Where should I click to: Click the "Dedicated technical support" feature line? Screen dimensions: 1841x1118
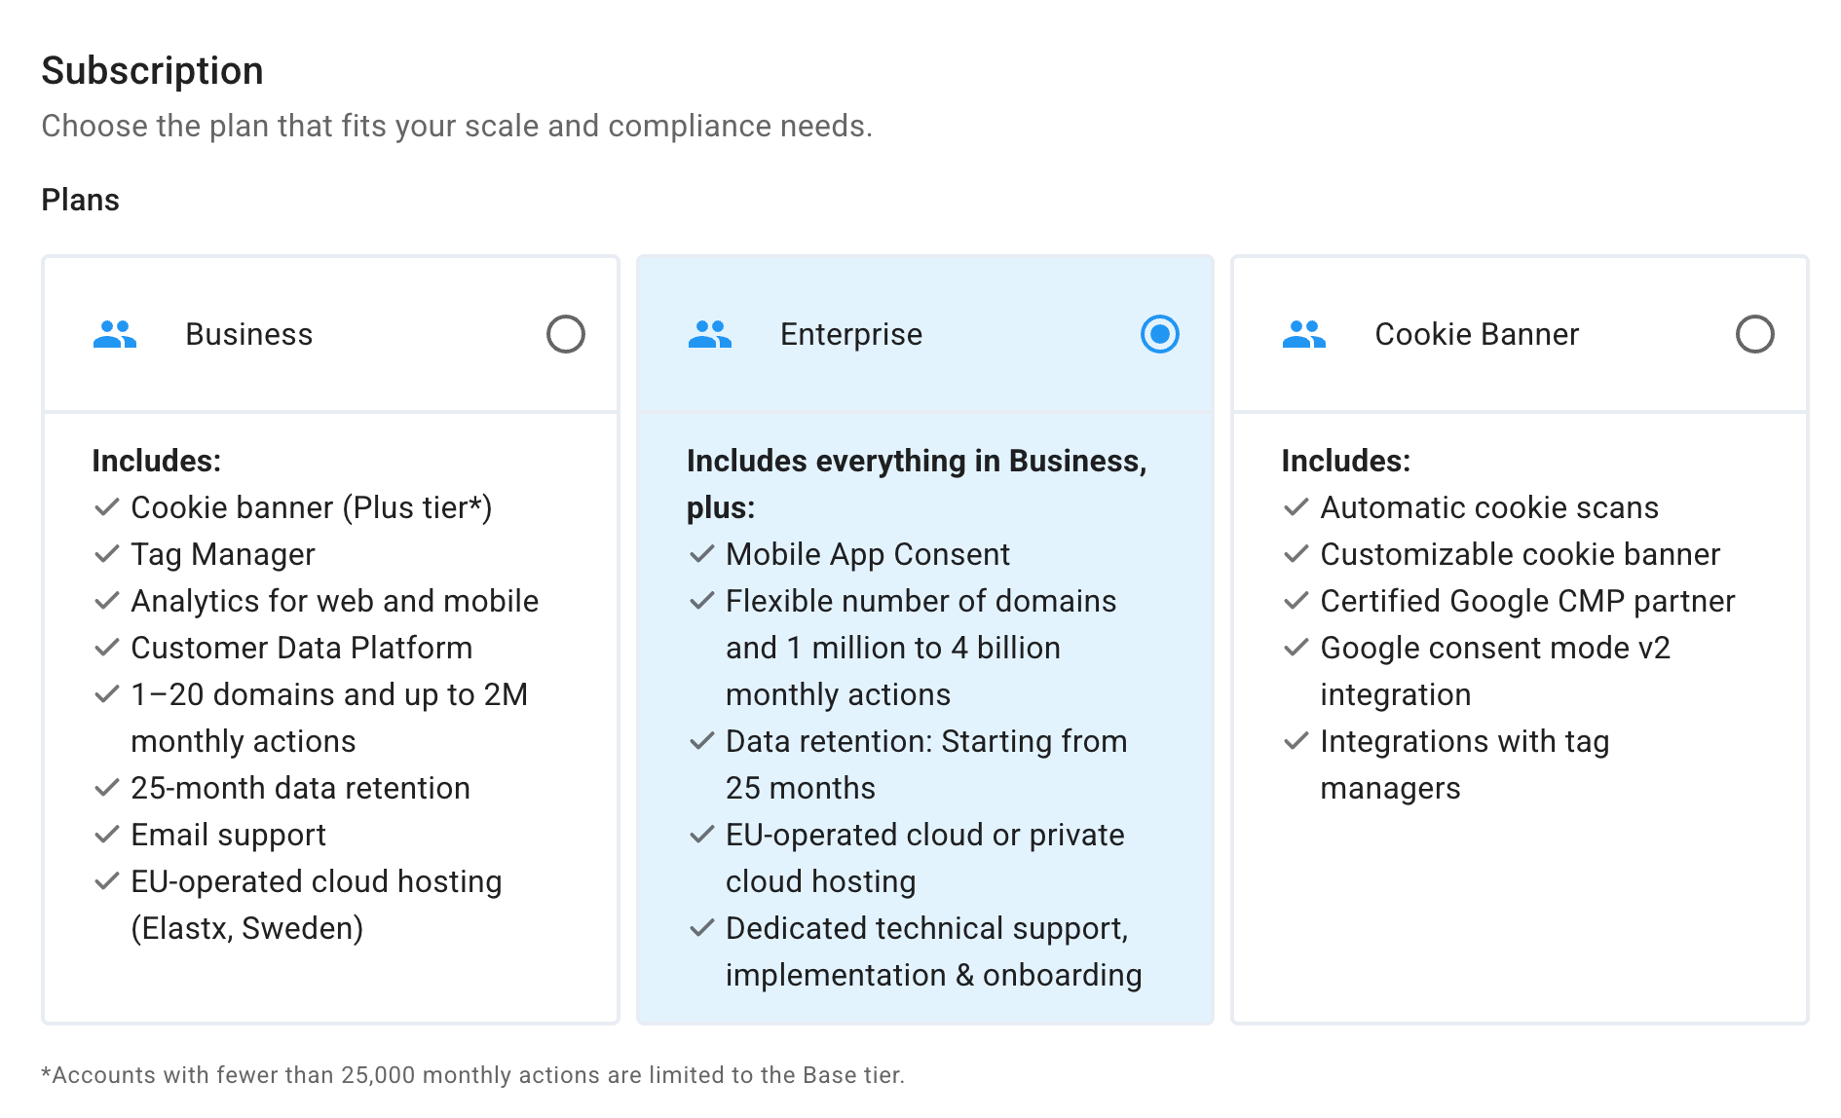[926, 928]
